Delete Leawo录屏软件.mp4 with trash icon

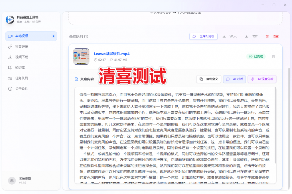[273, 57]
